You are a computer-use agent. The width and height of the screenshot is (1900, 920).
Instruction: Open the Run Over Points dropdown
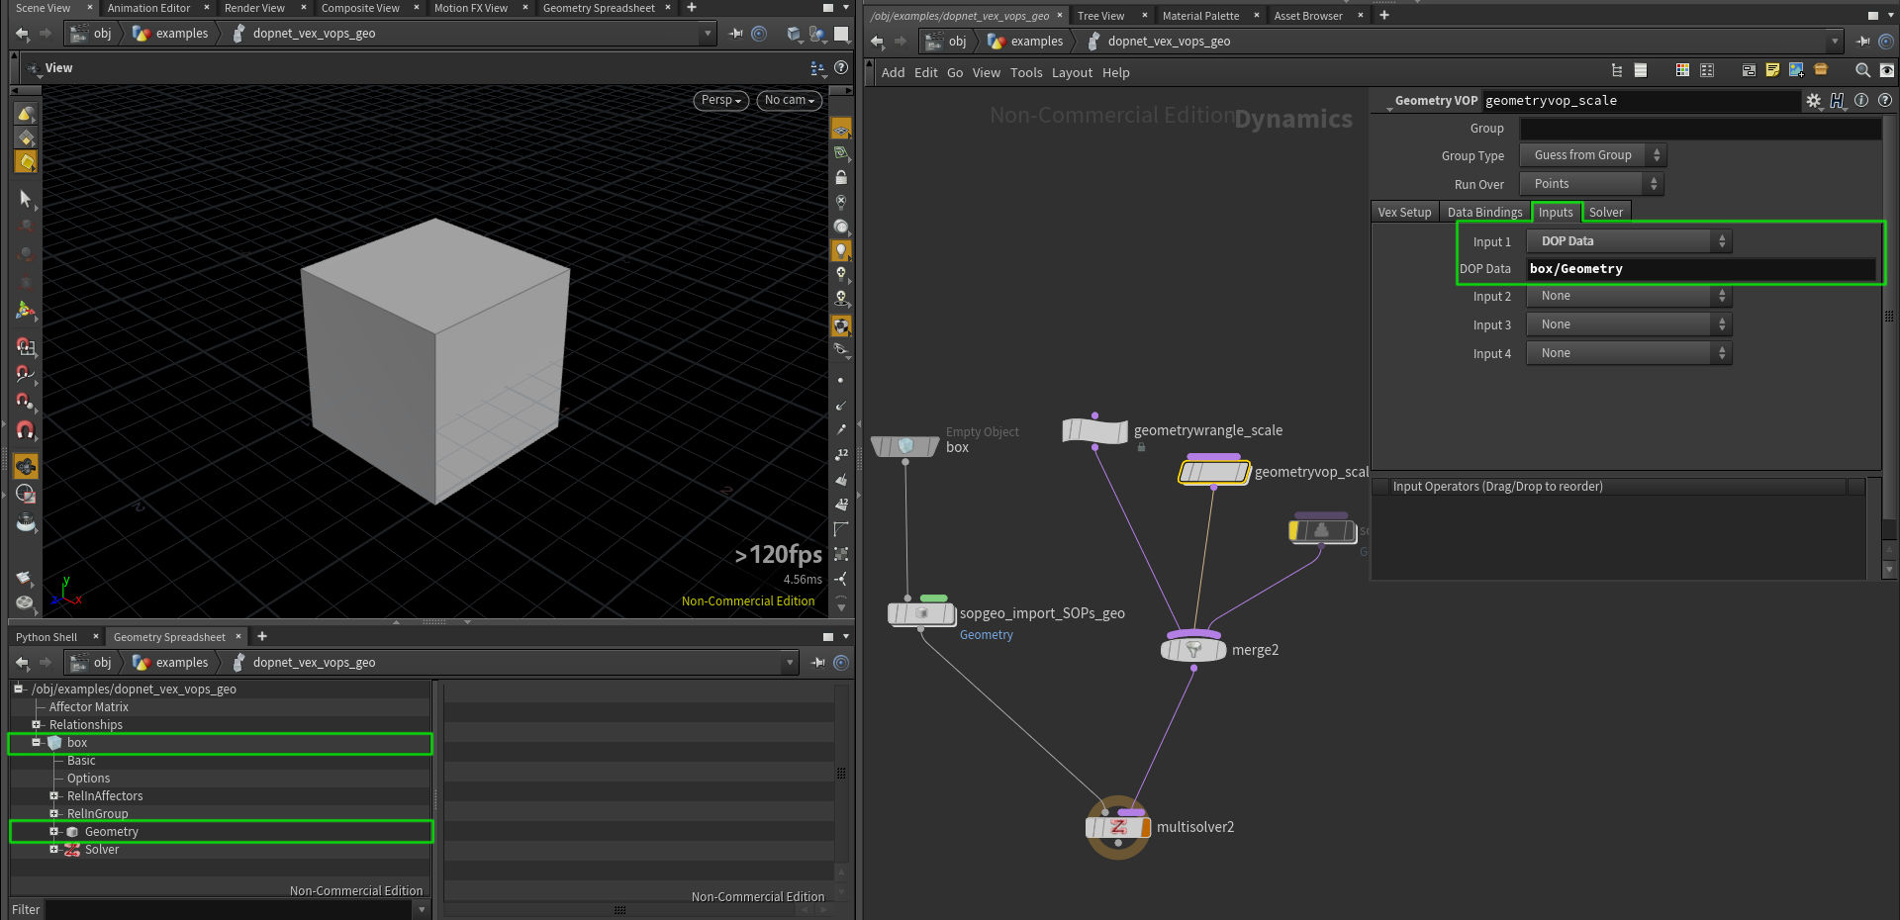pos(1592,184)
